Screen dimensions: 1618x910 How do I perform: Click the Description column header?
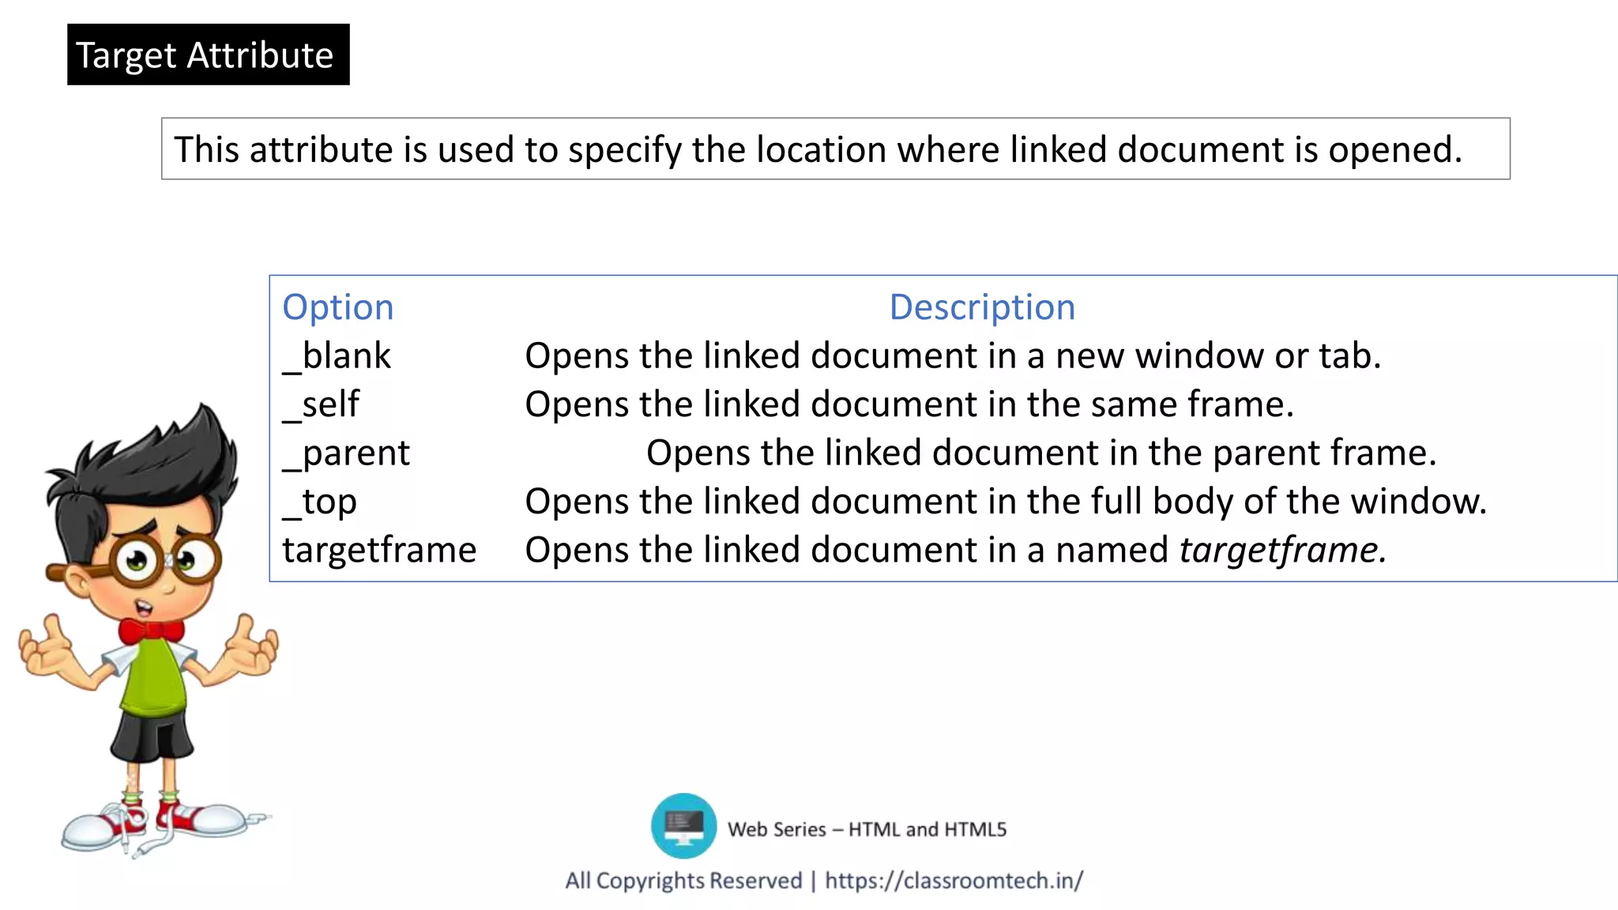(x=982, y=307)
